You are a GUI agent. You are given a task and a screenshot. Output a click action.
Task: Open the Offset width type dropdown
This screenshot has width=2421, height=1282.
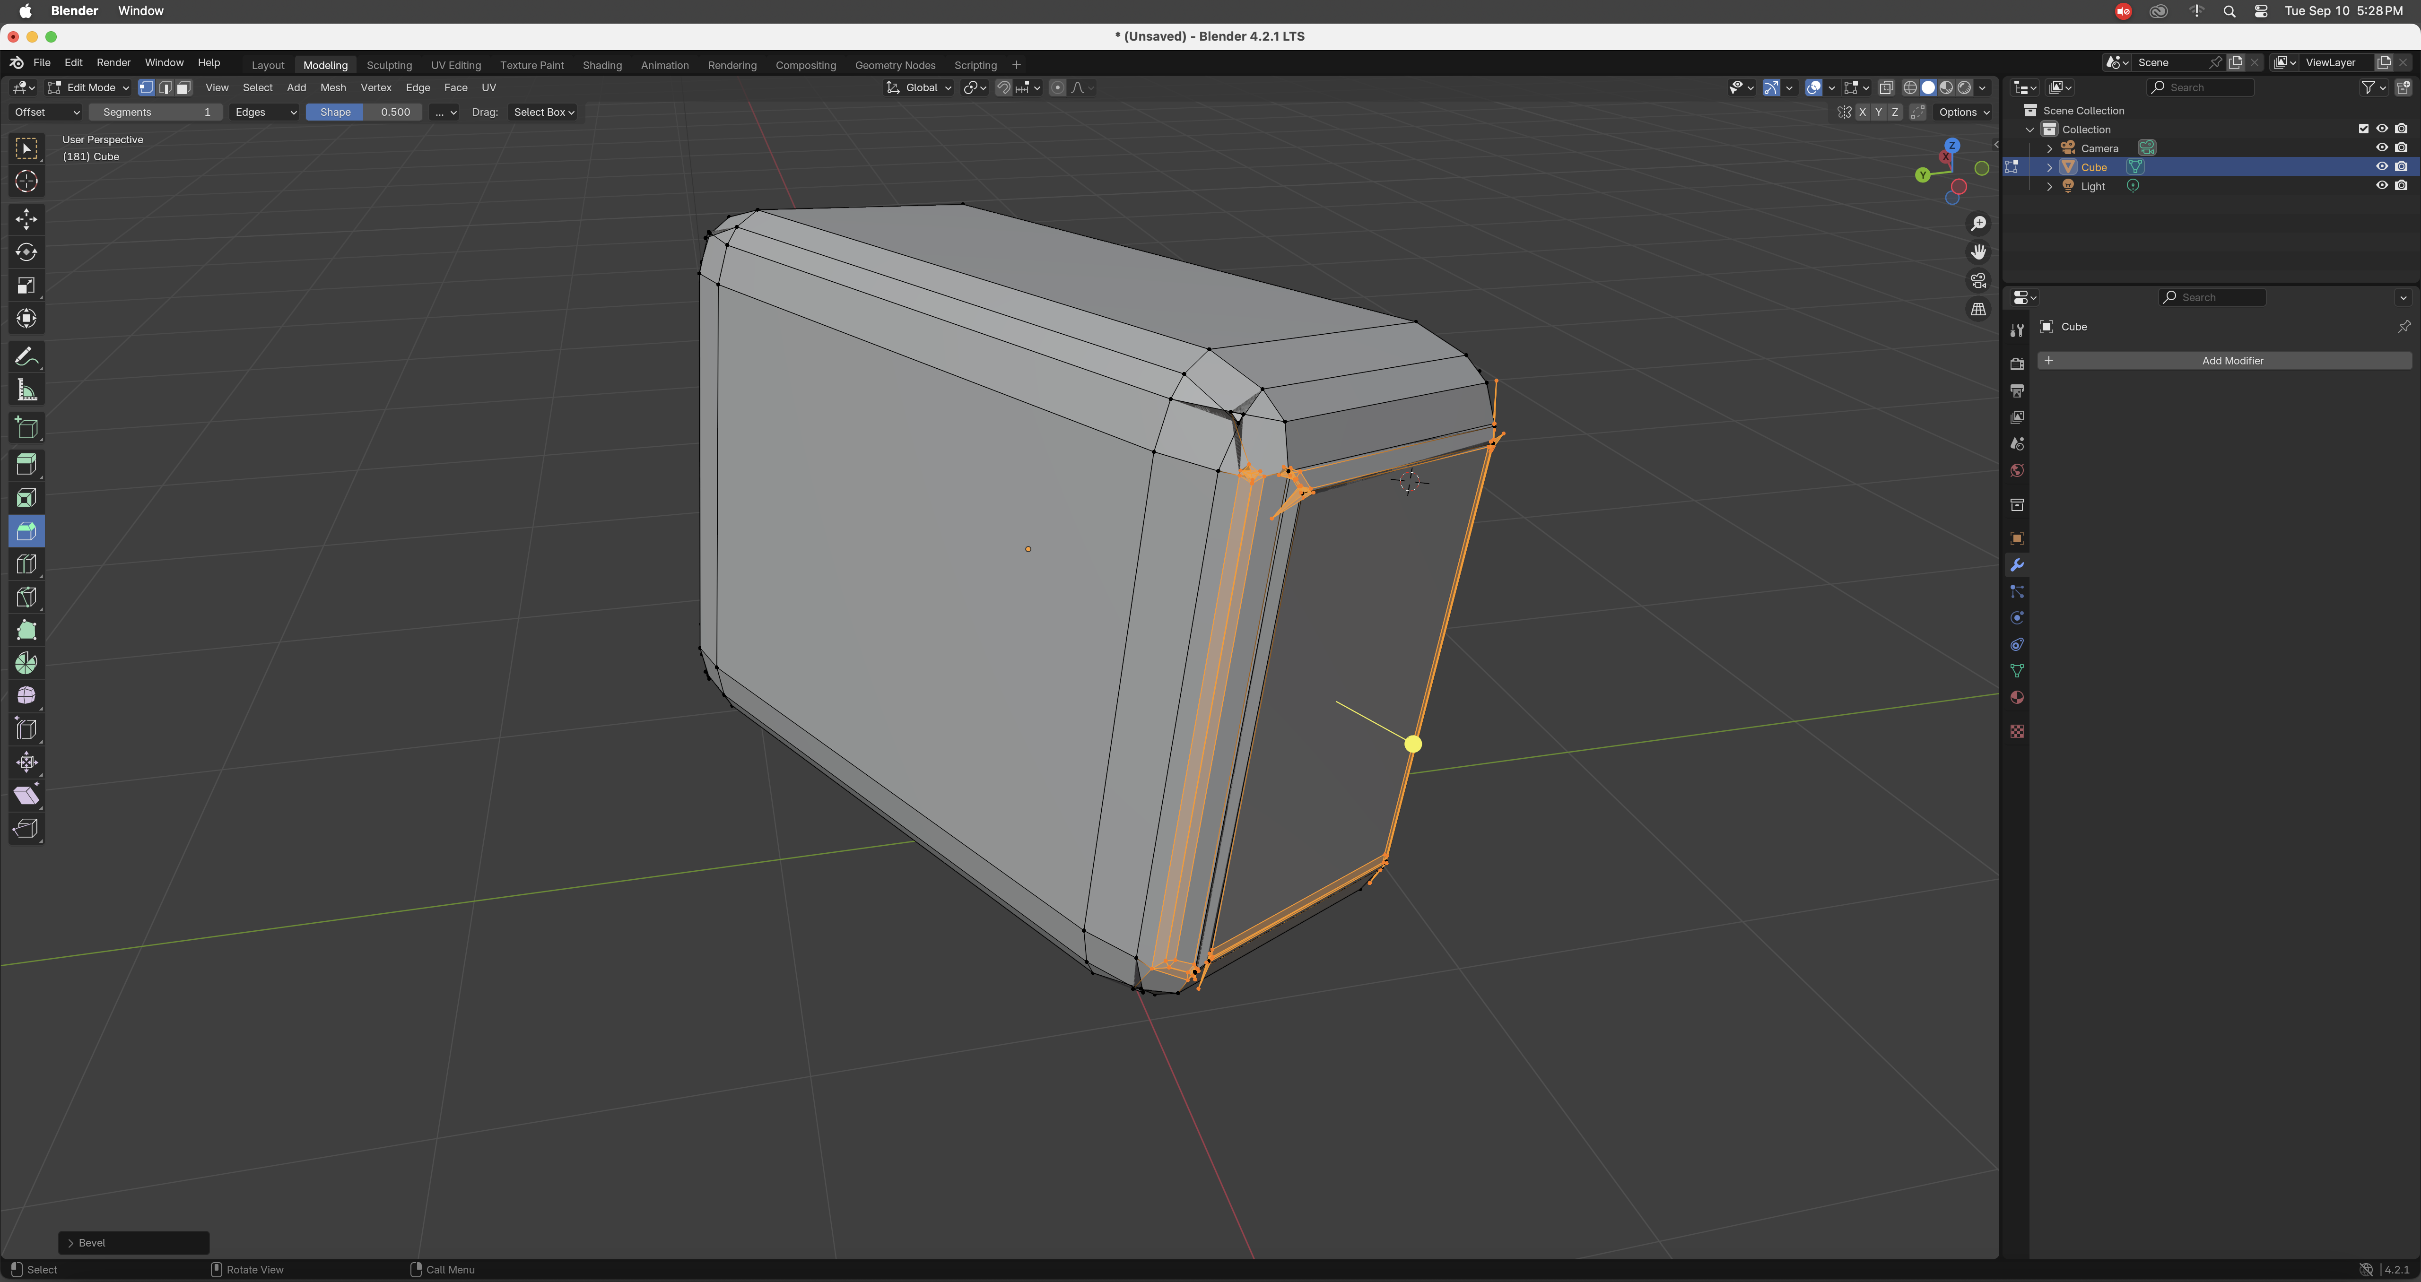(46, 112)
